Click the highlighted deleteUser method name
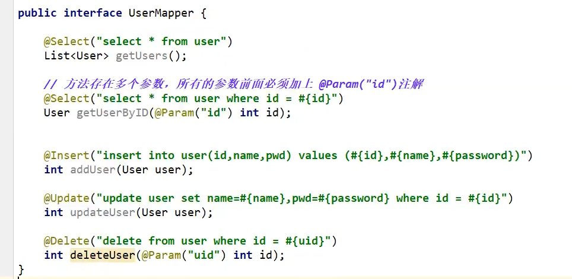Viewport: 572px width, 279px height. pyautogui.click(x=103, y=255)
